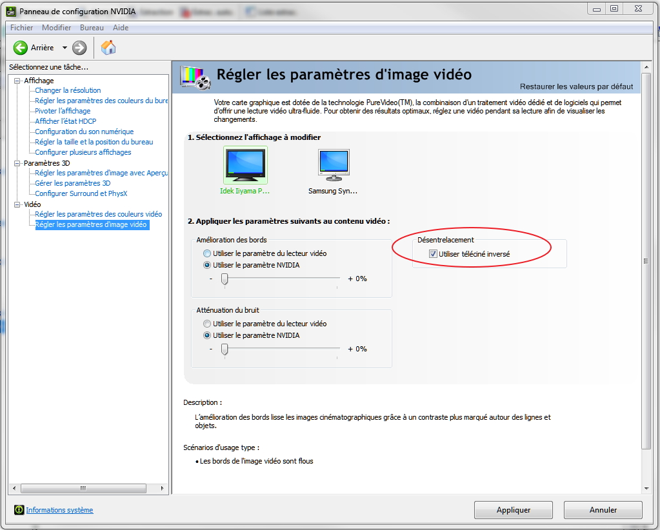Click the Affichage category label
Viewport: 660px width, 530px height.
coord(39,81)
